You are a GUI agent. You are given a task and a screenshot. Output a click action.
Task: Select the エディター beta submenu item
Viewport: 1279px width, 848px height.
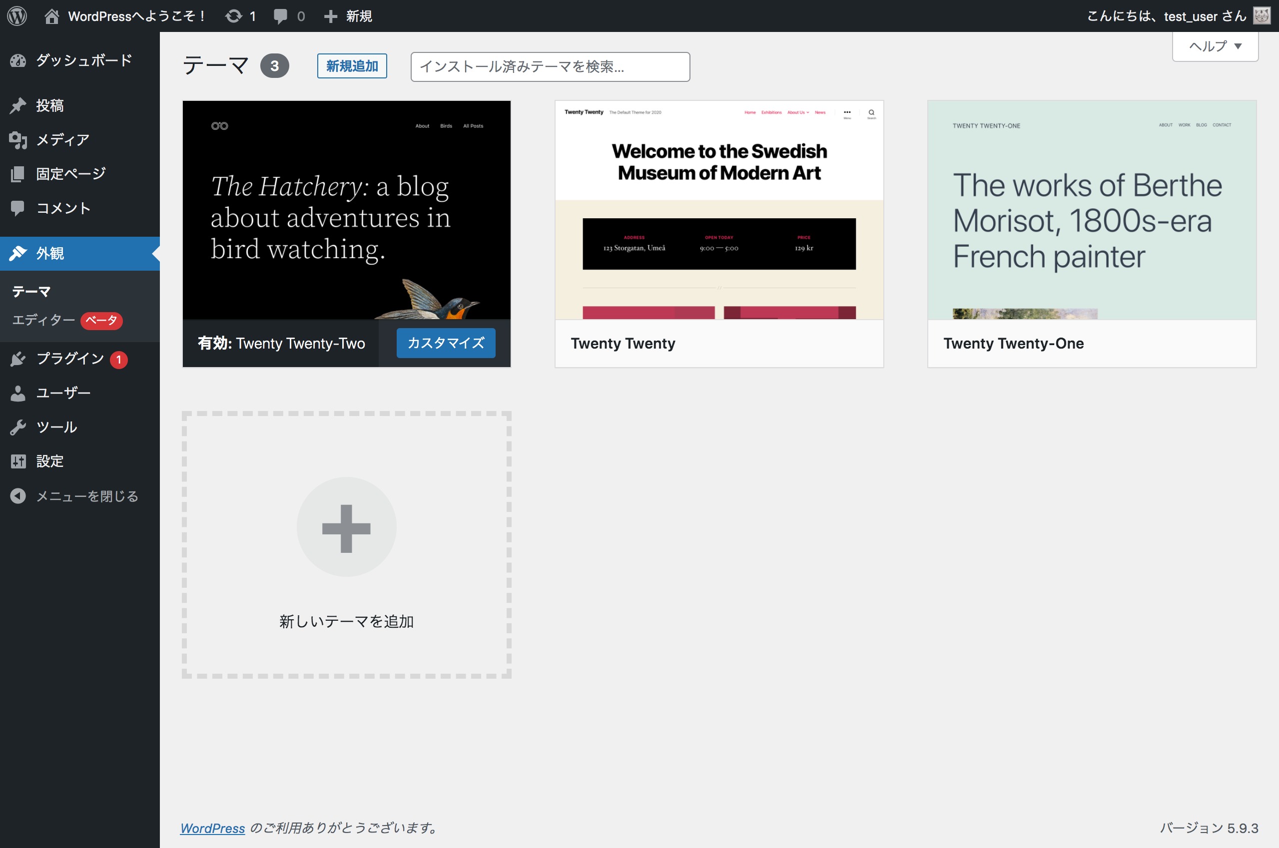[43, 320]
